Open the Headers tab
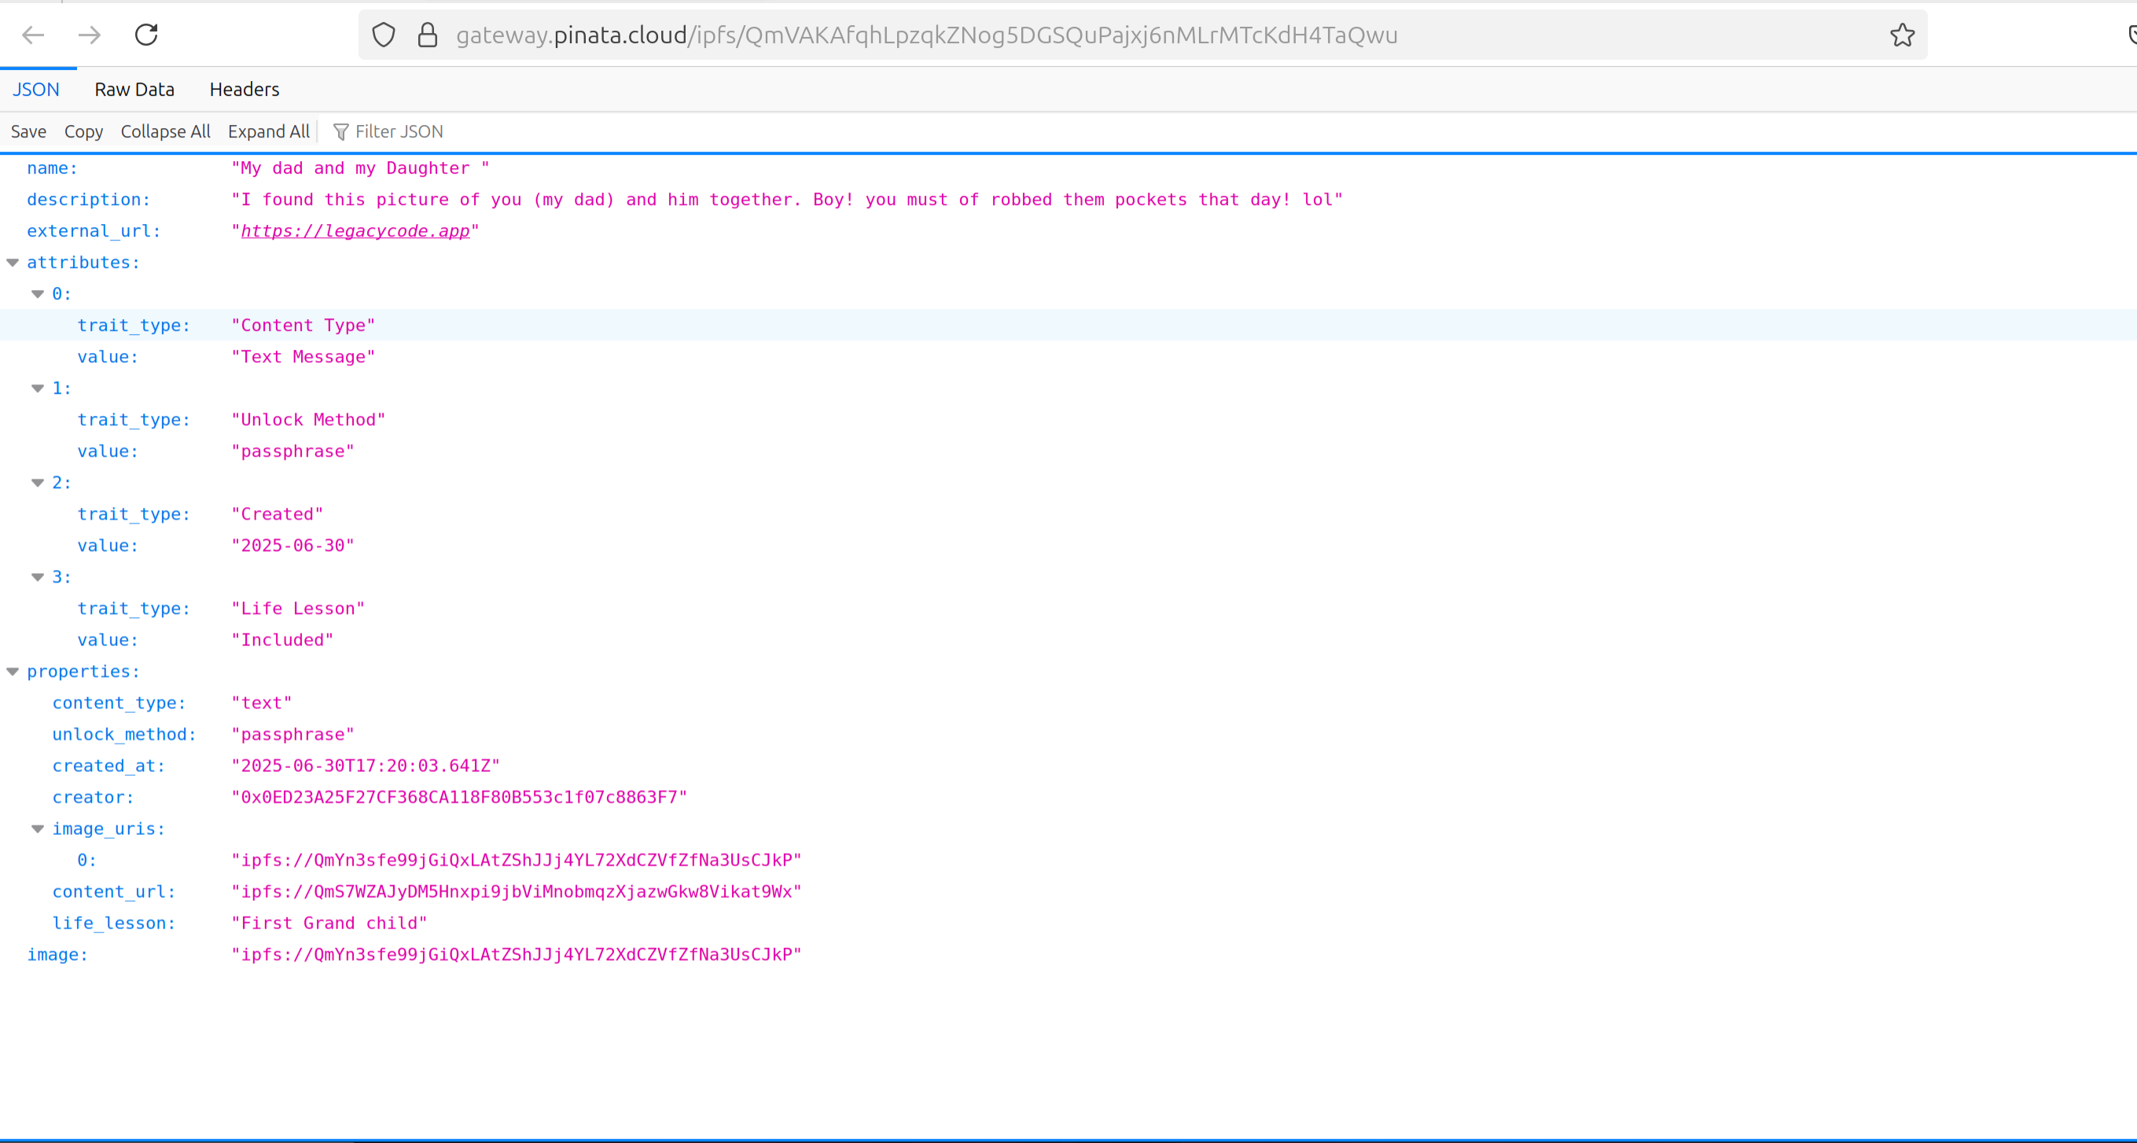 pyautogui.click(x=244, y=90)
